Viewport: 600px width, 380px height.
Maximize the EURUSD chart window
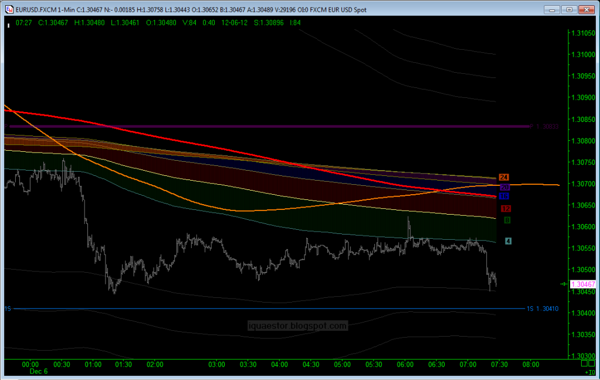click(x=568, y=10)
